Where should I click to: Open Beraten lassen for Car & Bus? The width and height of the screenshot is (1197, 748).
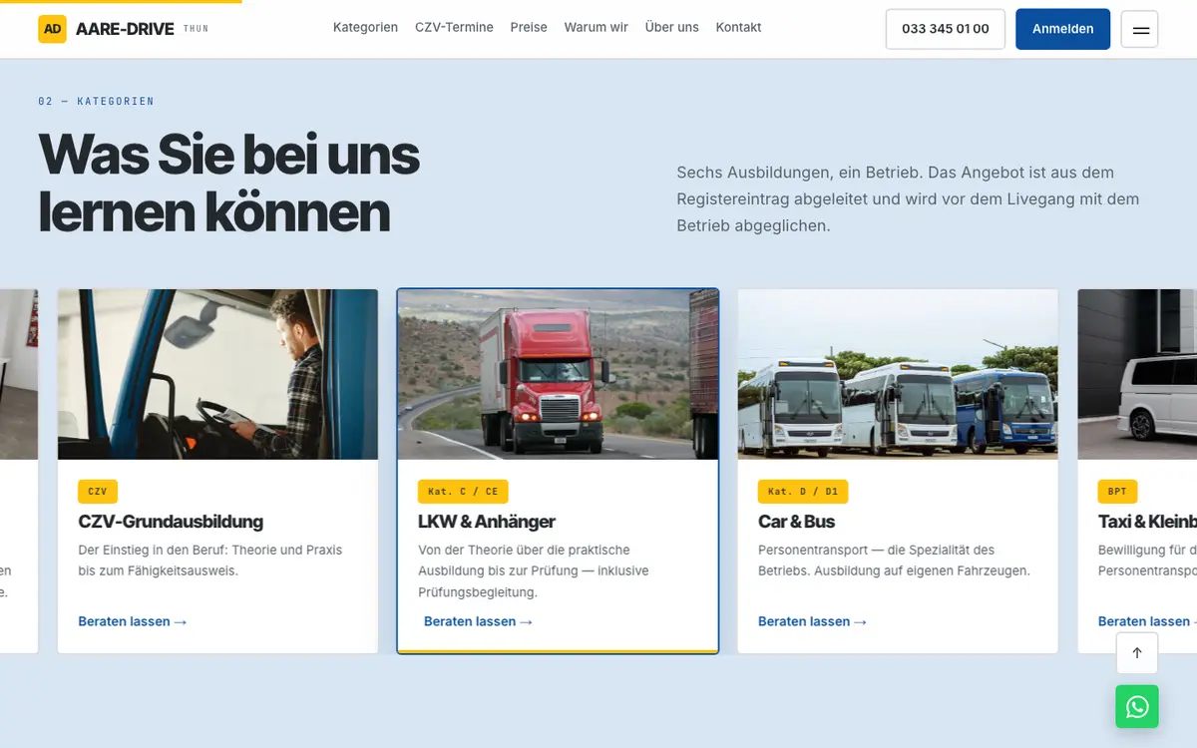813,621
